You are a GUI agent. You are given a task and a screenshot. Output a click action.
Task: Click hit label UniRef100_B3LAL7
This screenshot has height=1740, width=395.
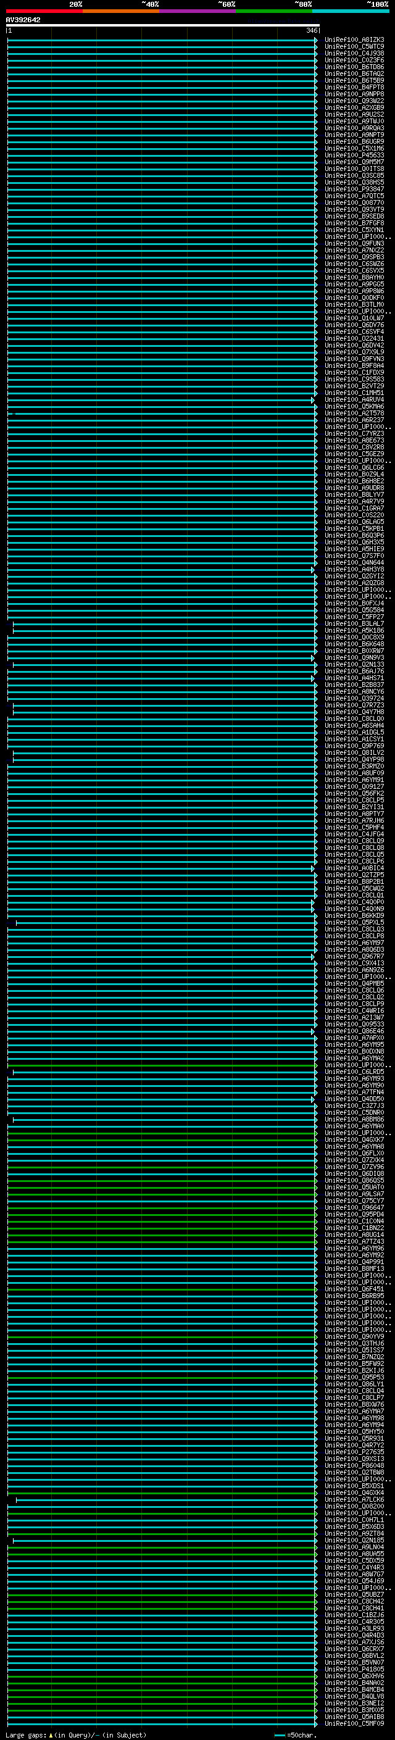354,623
